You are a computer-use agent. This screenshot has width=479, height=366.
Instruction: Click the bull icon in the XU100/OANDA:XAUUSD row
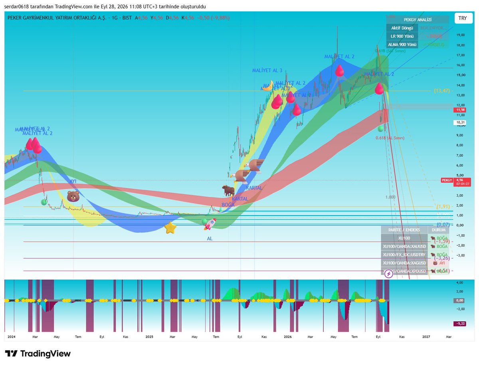433,247
